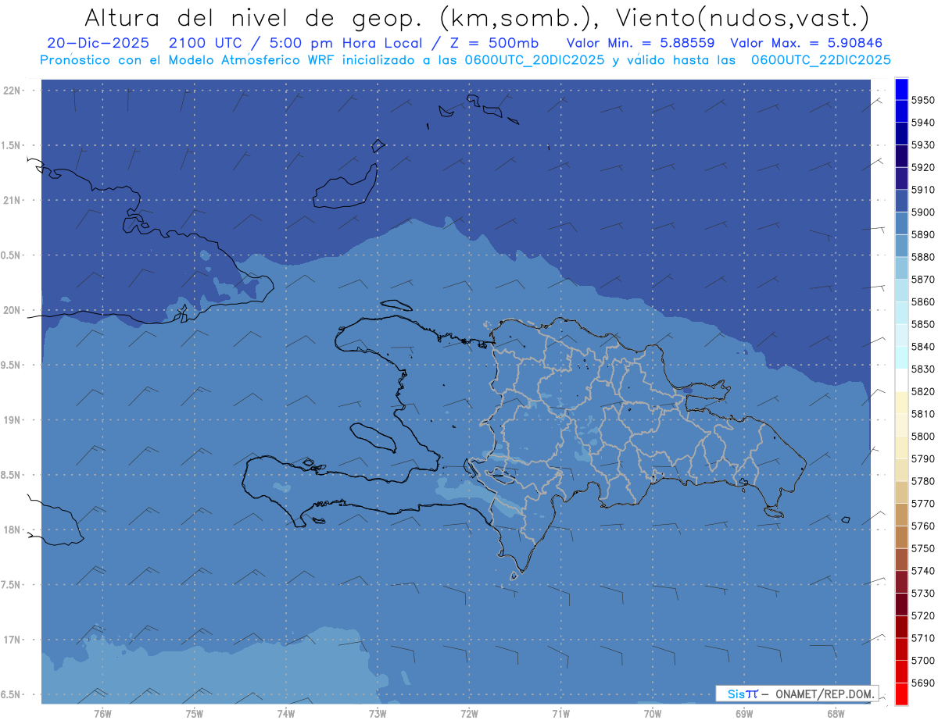
Task: Click the legend value '5730'
Action: pos(923,594)
